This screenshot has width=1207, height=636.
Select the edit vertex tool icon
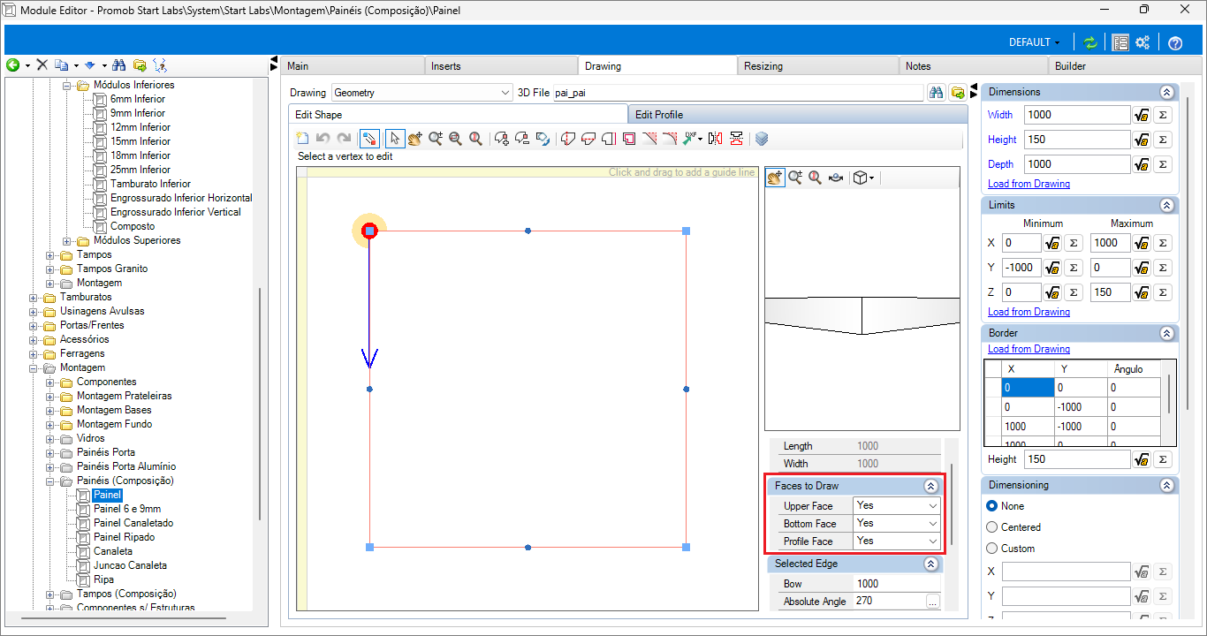coord(370,138)
